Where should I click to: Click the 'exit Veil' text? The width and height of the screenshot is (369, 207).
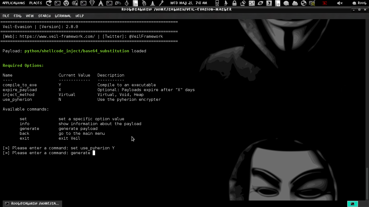click(x=69, y=138)
